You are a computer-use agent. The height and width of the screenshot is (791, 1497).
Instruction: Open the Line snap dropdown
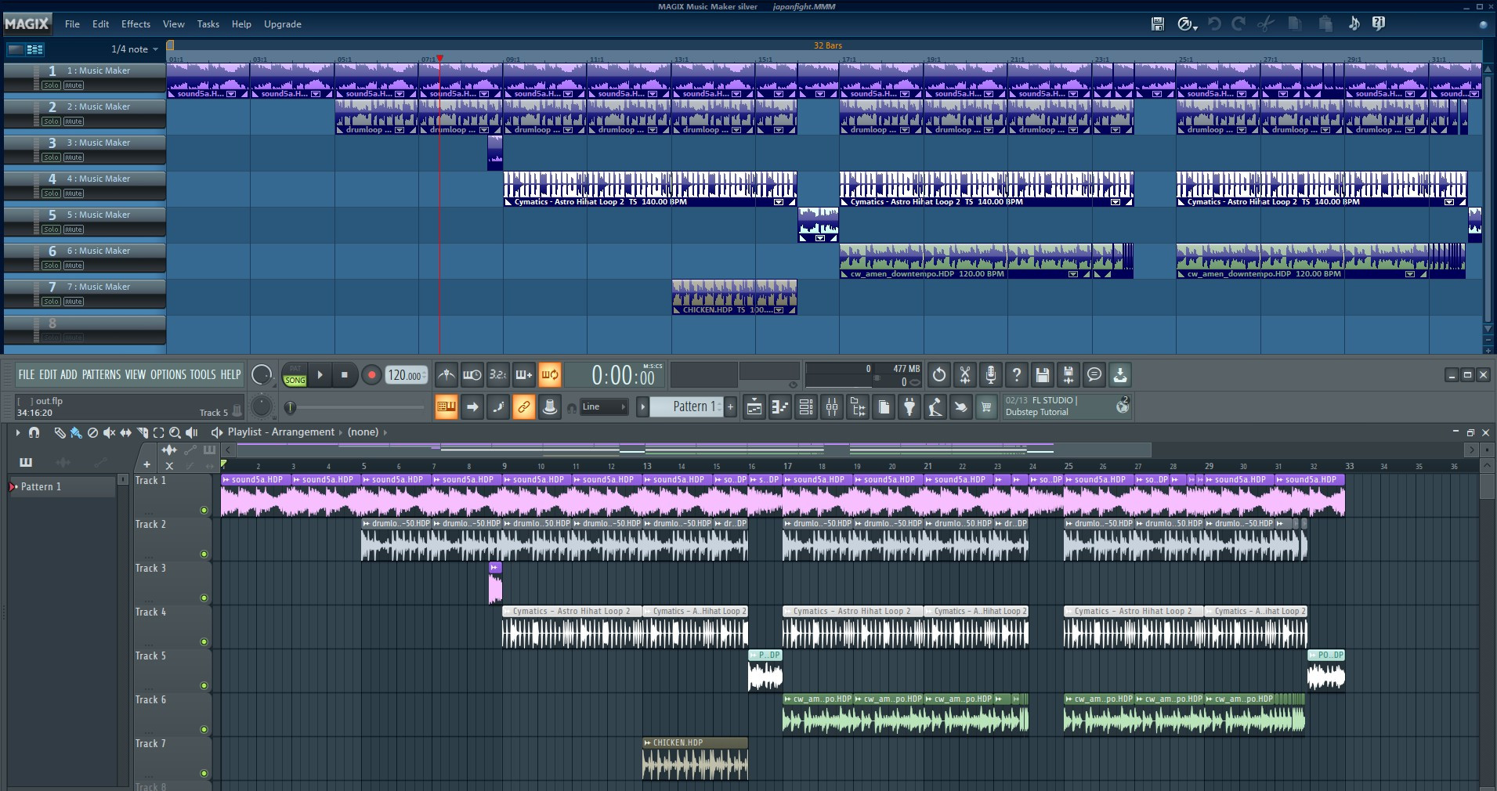click(x=603, y=407)
